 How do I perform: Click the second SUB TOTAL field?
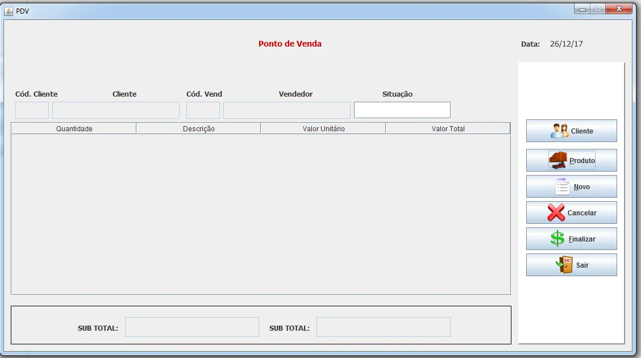coord(384,327)
